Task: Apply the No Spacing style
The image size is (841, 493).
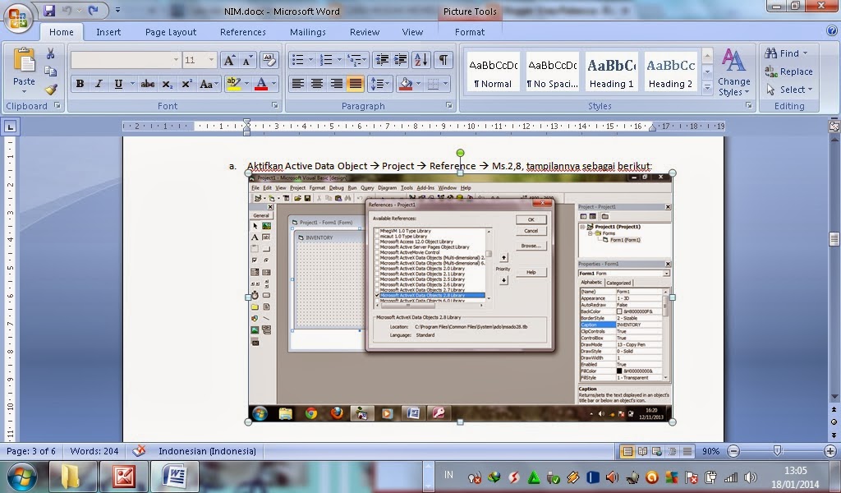Action: click(x=553, y=71)
